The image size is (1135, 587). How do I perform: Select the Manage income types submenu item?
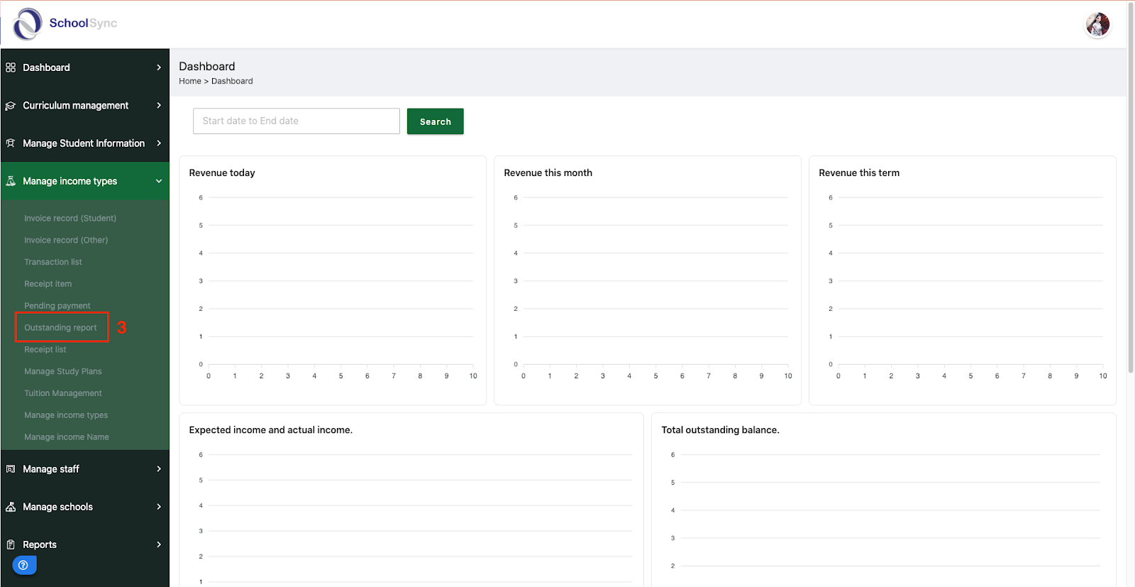(66, 415)
